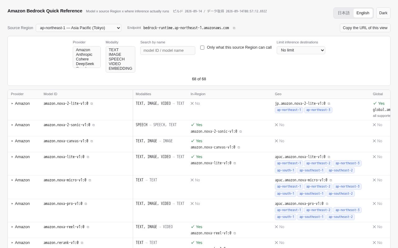Image resolution: width=398 pixels, height=248 pixels.
Task: Copy in-region ID amazon.nova-reel-v1:0
Action: coord(235,233)
